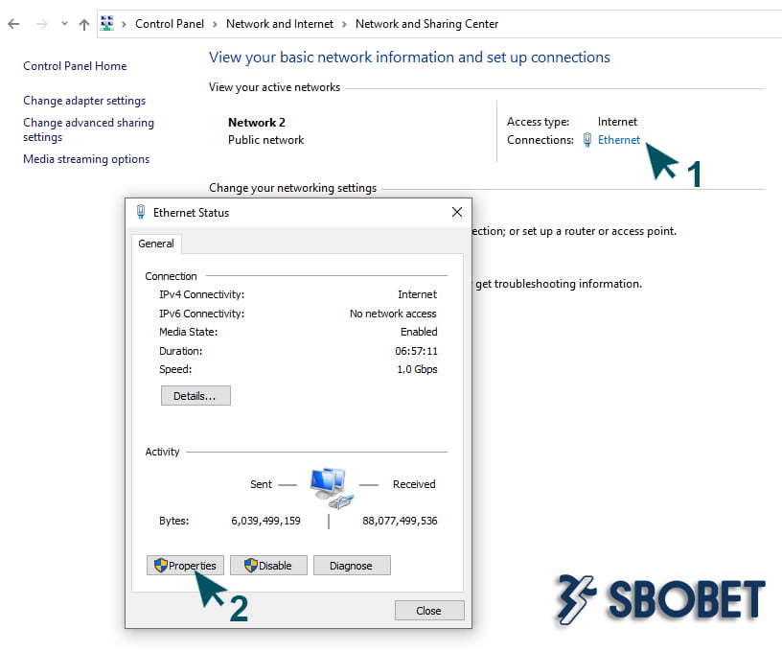Open Change adapter settings
782x652 pixels.
click(84, 101)
